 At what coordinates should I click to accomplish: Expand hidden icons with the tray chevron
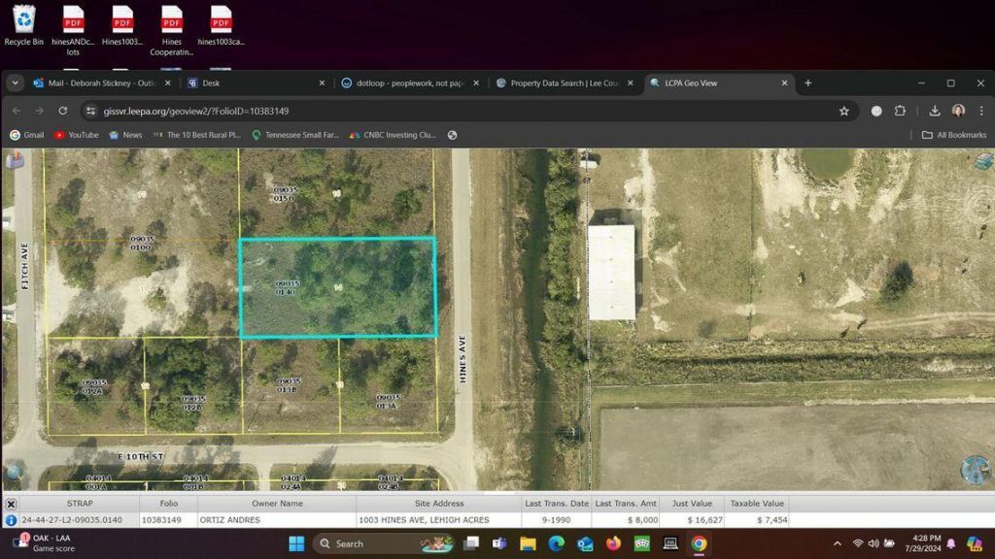(838, 543)
